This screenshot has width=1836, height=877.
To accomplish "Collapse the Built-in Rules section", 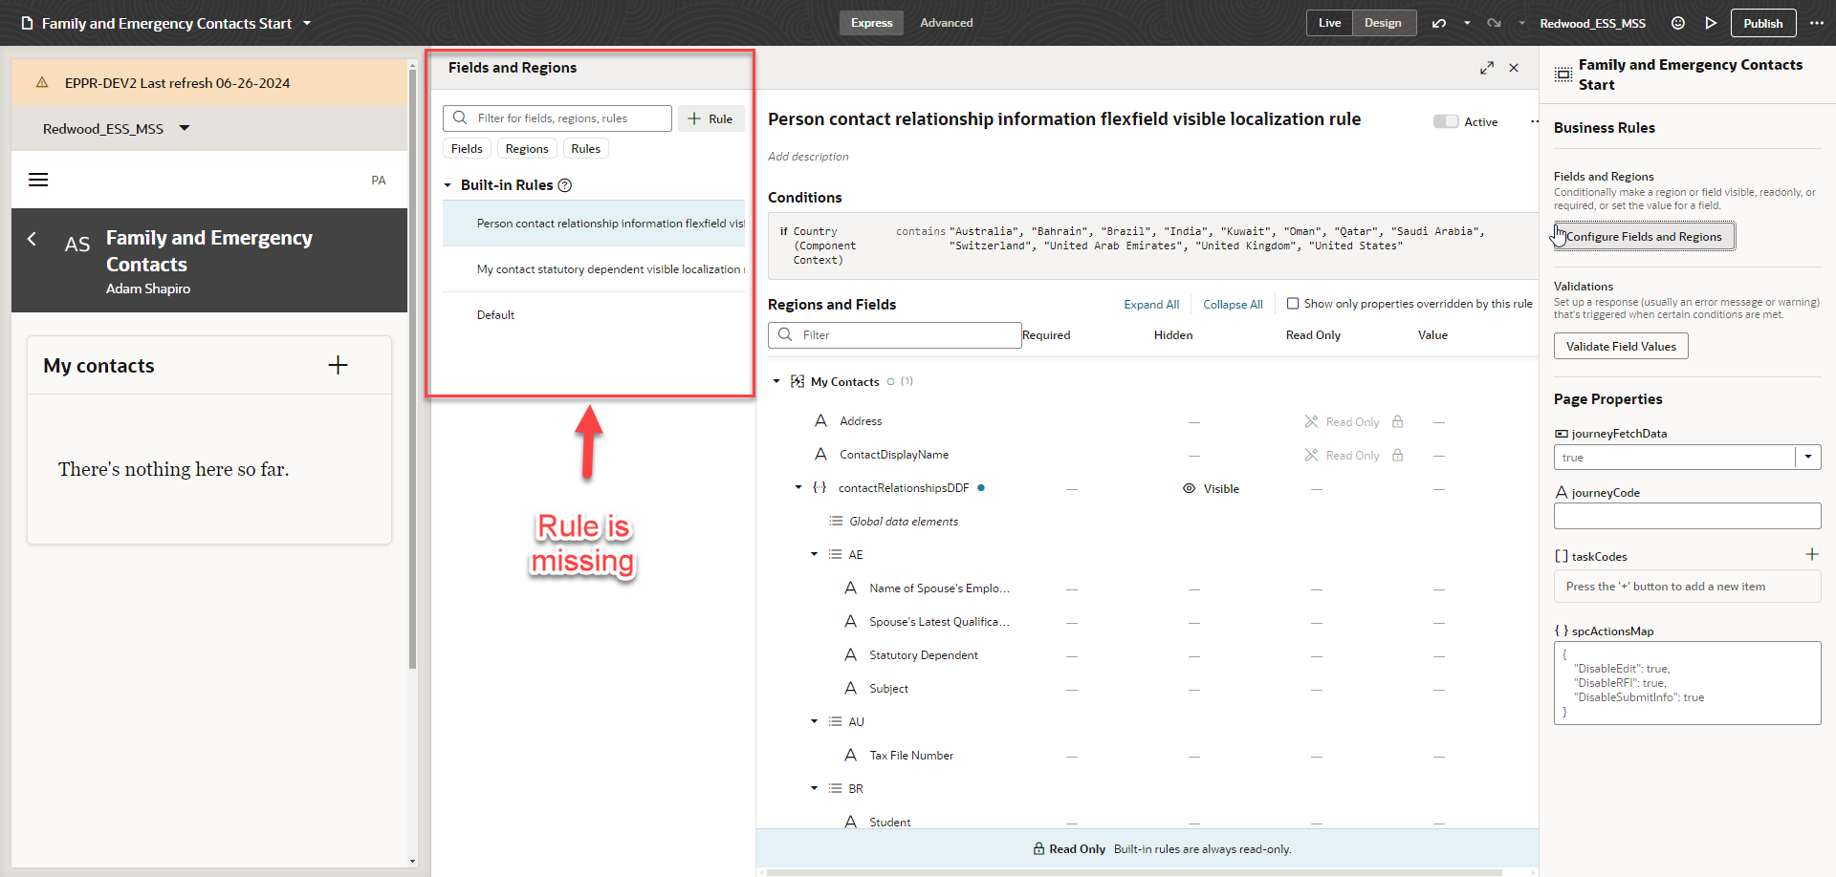I will point(448,185).
